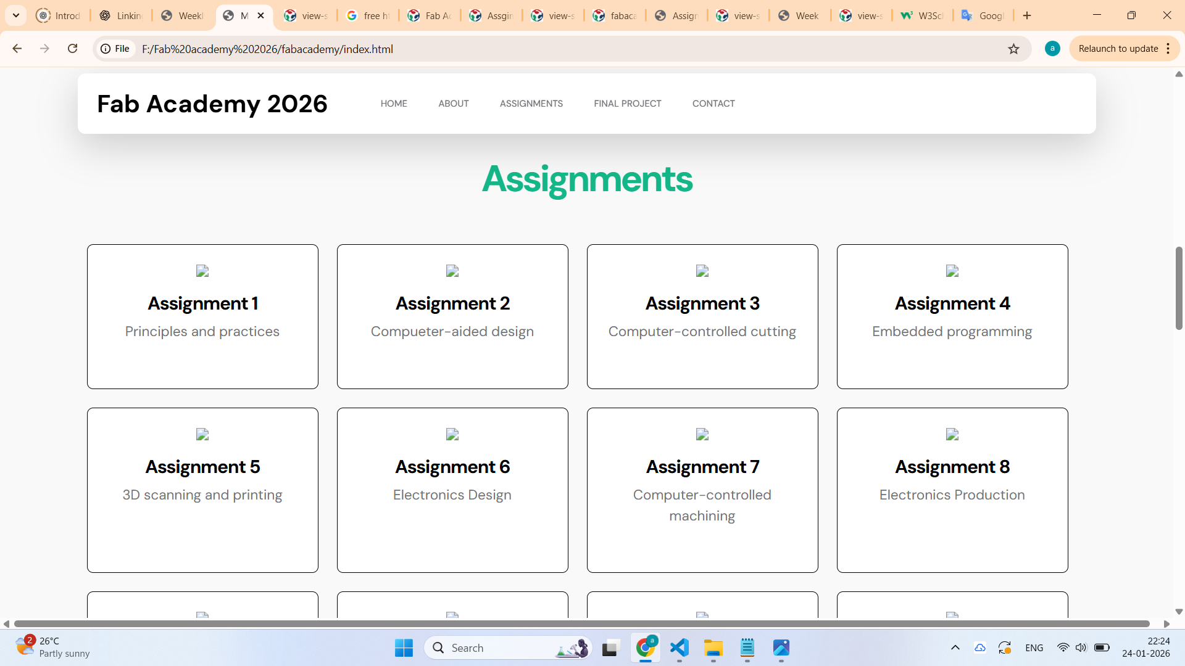Open Chrome three-dot menu
The width and height of the screenshot is (1185, 666).
pyautogui.click(x=1168, y=49)
